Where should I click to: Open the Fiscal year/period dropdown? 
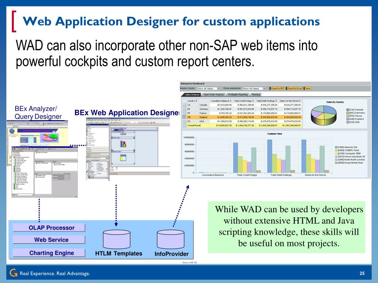[254, 88]
